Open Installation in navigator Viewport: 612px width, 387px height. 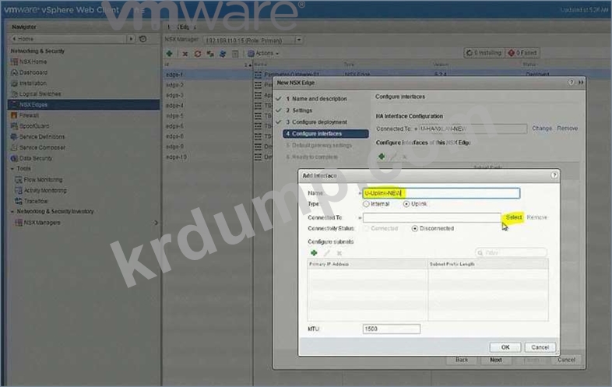click(33, 83)
